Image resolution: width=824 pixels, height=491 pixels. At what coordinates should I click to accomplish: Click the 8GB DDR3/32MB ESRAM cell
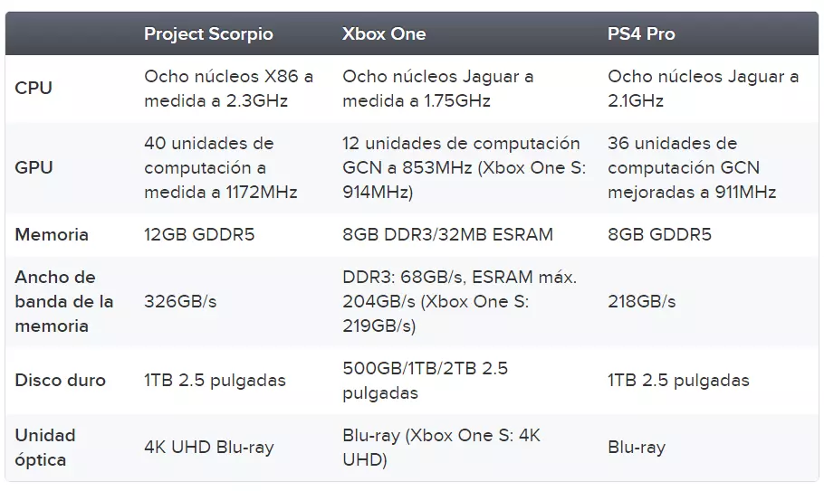pos(447,234)
